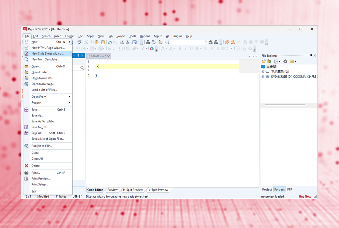Switch to V-Split Preview tab
339x228 pixels.
(x=158, y=190)
